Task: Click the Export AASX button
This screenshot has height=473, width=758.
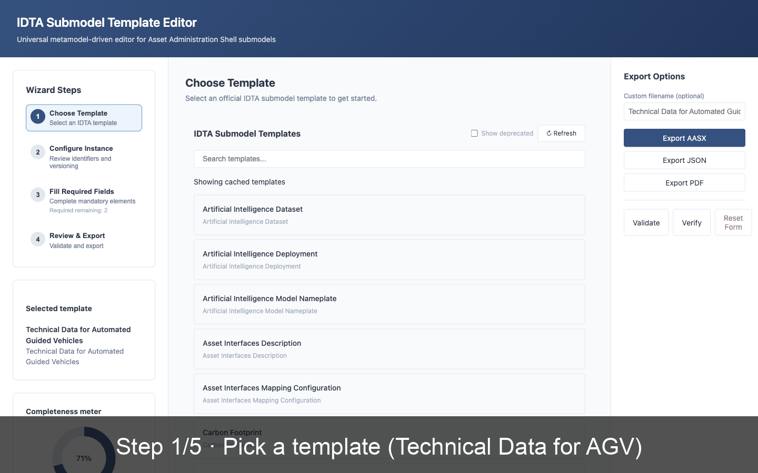Action: (x=684, y=138)
